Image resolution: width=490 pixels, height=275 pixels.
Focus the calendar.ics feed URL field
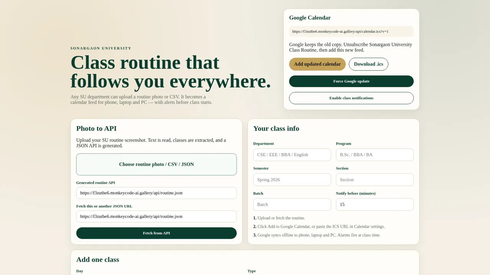[x=351, y=31]
